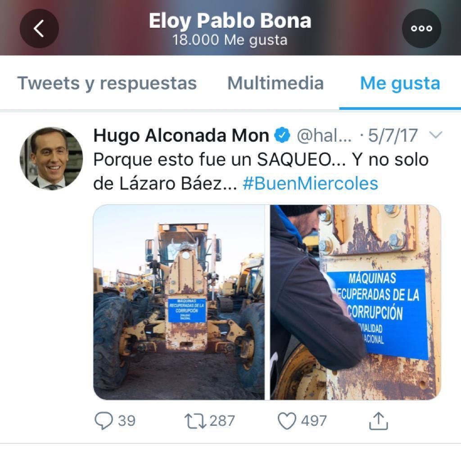461x451 pixels.
Task: Expand the tweet options chevron
Action: point(435,135)
